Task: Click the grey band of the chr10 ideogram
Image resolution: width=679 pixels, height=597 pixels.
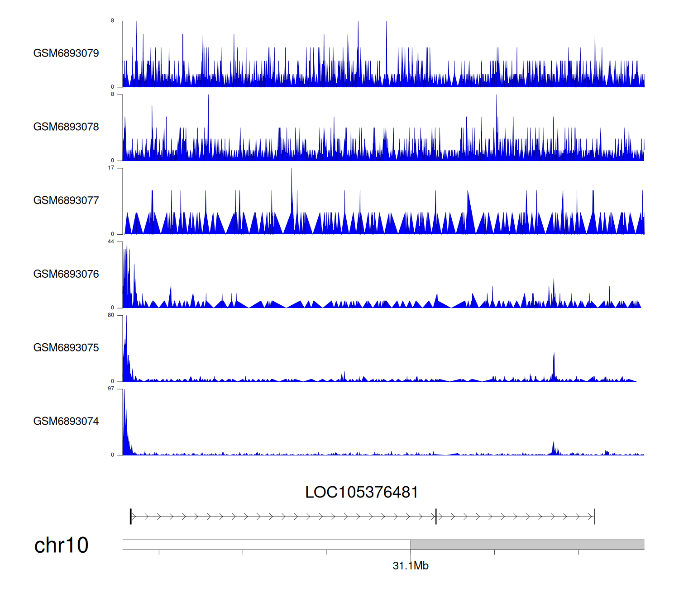Action: [527, 545]
